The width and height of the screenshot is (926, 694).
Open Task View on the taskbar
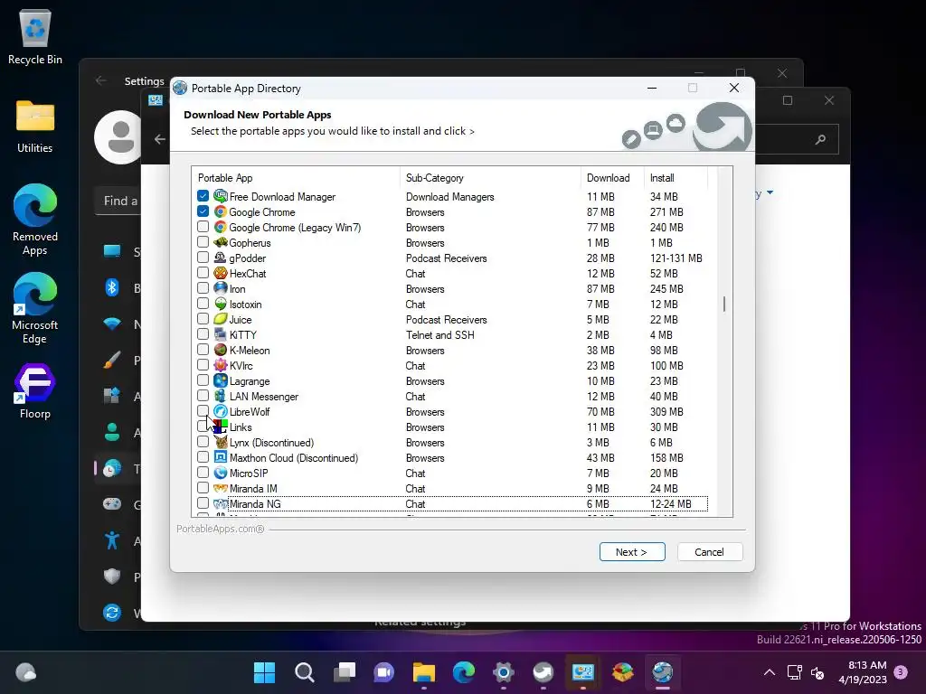coord(344,672)
